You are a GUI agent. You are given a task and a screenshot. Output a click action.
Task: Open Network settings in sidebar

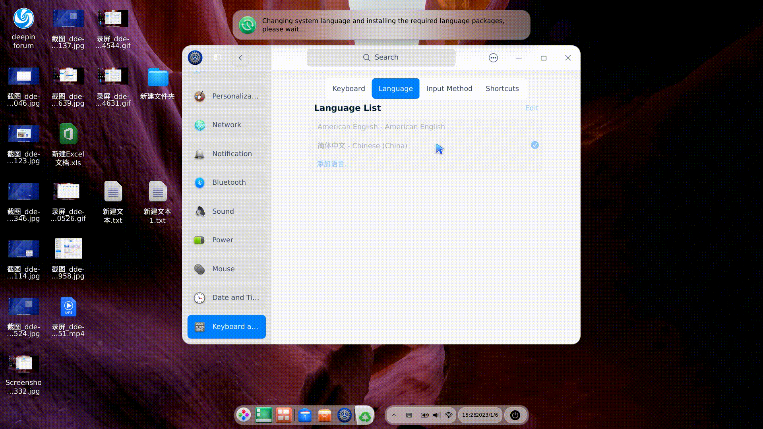coord(227,124)
